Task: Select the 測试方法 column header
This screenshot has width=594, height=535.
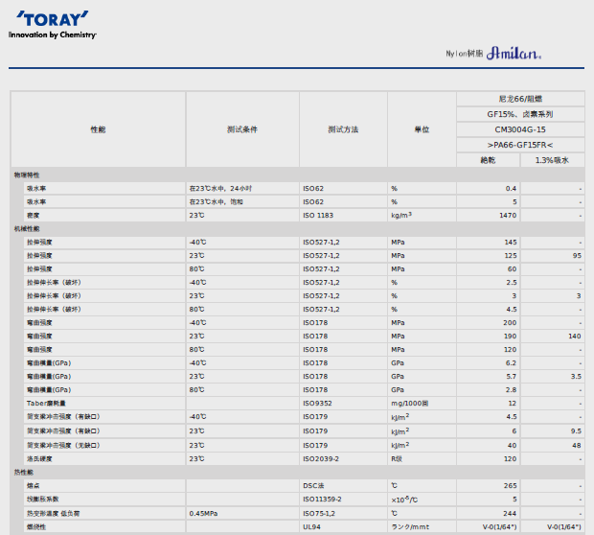Action: click(343, 129)
